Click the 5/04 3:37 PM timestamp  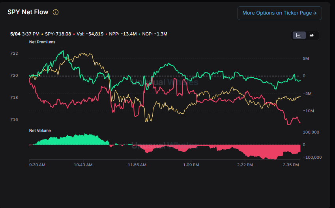(25, 34)
